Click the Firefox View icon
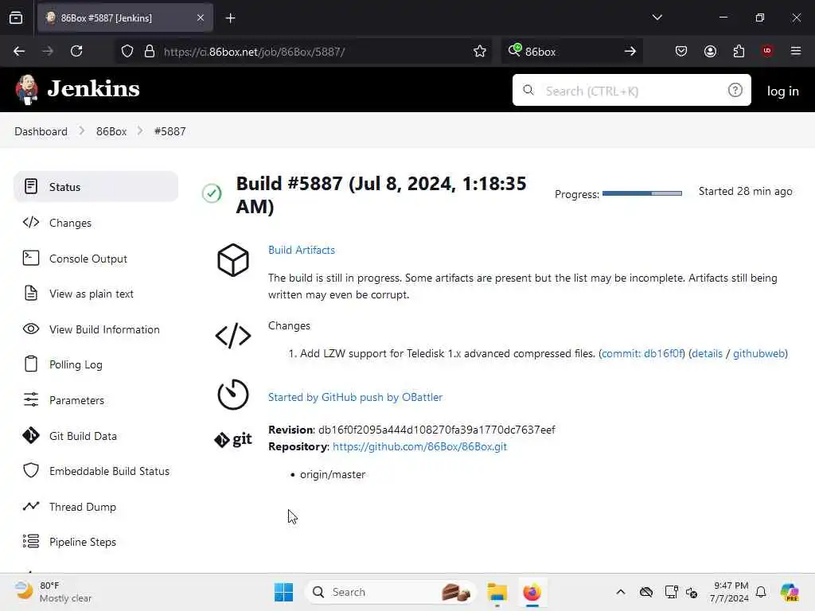Viewport: 815px width, 611px height. [16, 18]
